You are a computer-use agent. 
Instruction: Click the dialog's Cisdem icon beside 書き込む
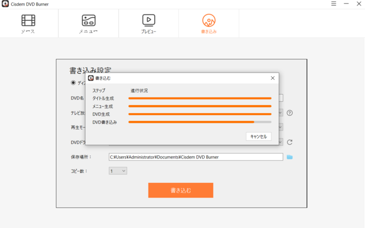(91, 78)
